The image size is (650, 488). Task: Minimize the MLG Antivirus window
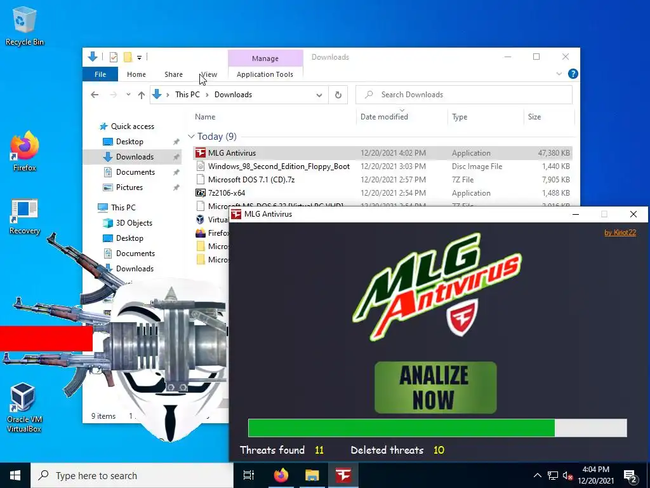point(575,214)
